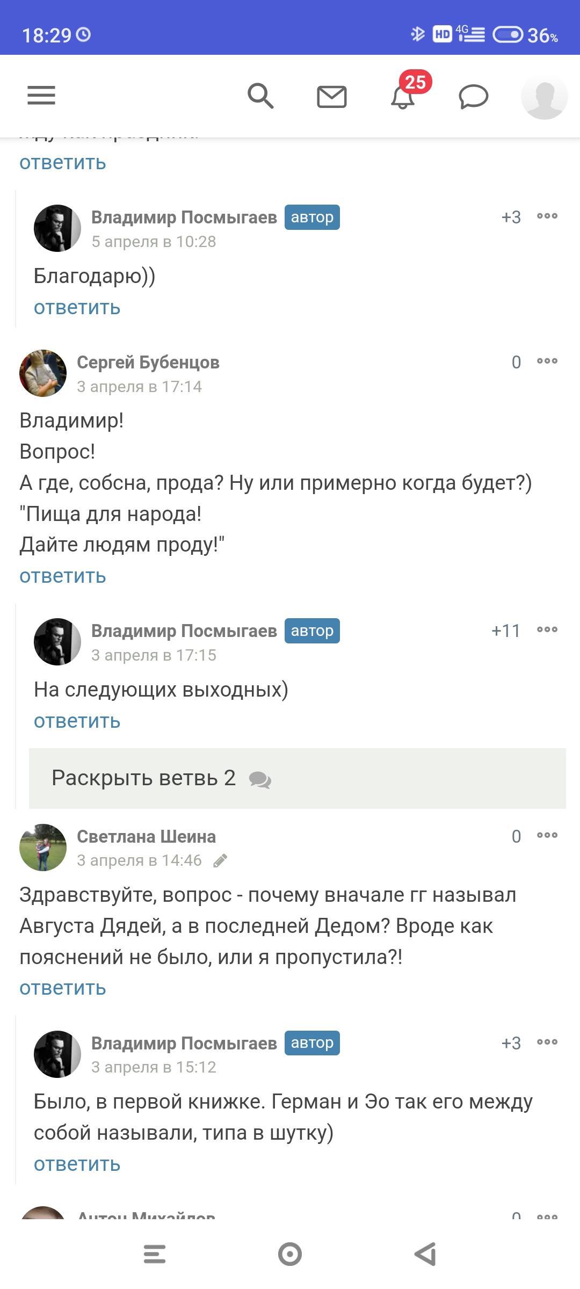Viewport: 580px width, 1289px height.
Task: Open options dots on "Благодарю))" reply
Action: (x=547, y=216)
